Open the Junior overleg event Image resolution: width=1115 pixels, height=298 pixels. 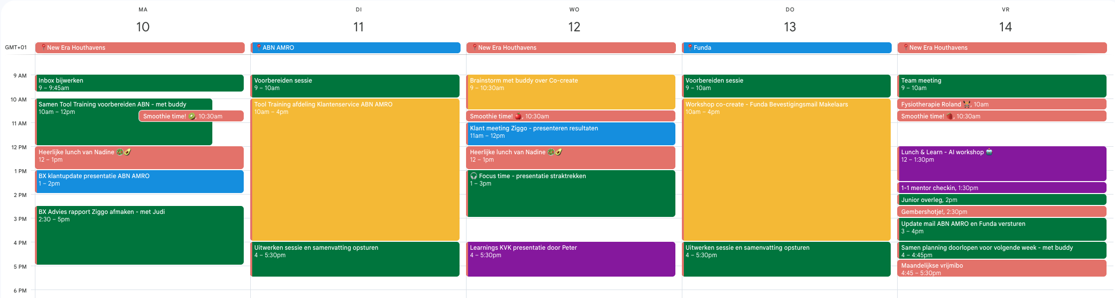1002,199
